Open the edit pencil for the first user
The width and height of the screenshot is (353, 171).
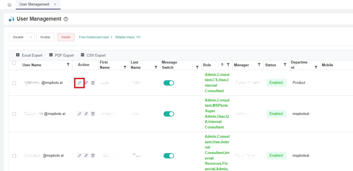[x=79, y=82]
